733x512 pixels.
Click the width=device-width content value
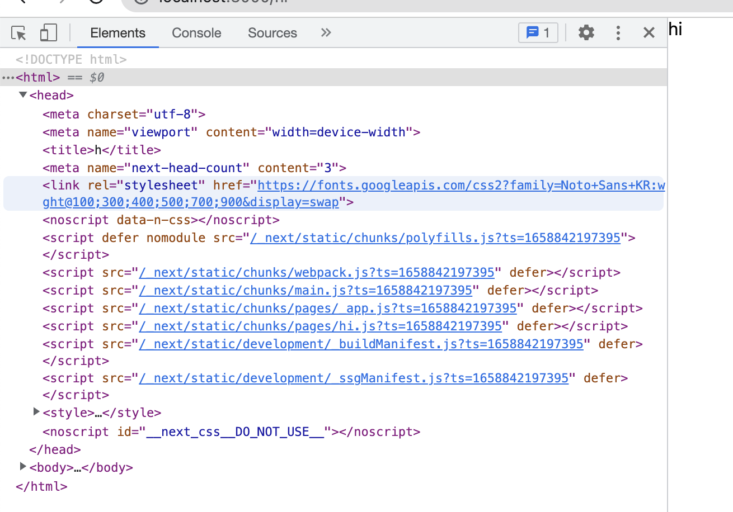(339, 132)
